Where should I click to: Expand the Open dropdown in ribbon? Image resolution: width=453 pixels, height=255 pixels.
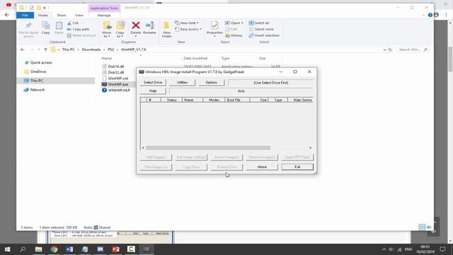point(234,23)
